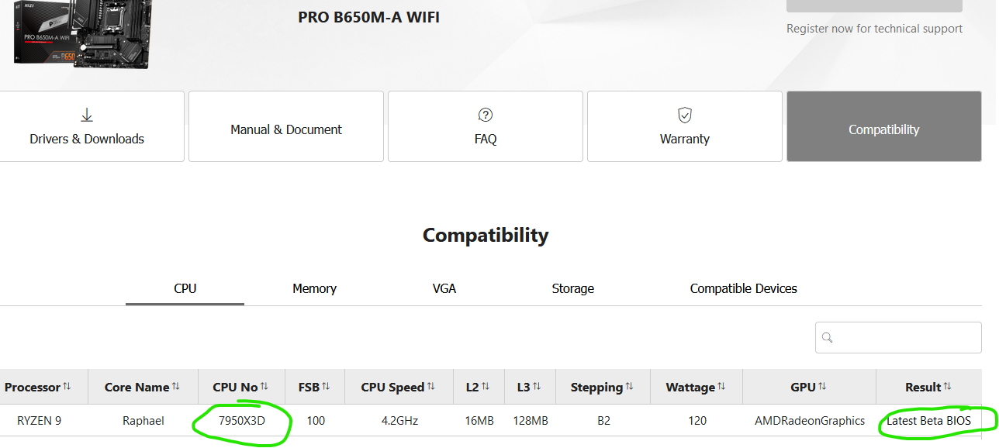The width and height of the screenshot is (999, 448).
Task: Sort table by Core Name arrows
Action: [176, 387]
